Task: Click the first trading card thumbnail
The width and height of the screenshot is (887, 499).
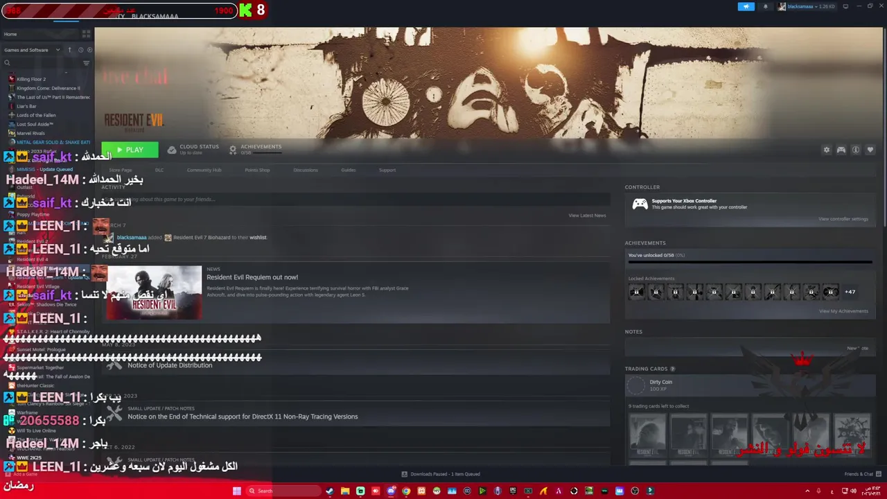Action: coord(647,435)
